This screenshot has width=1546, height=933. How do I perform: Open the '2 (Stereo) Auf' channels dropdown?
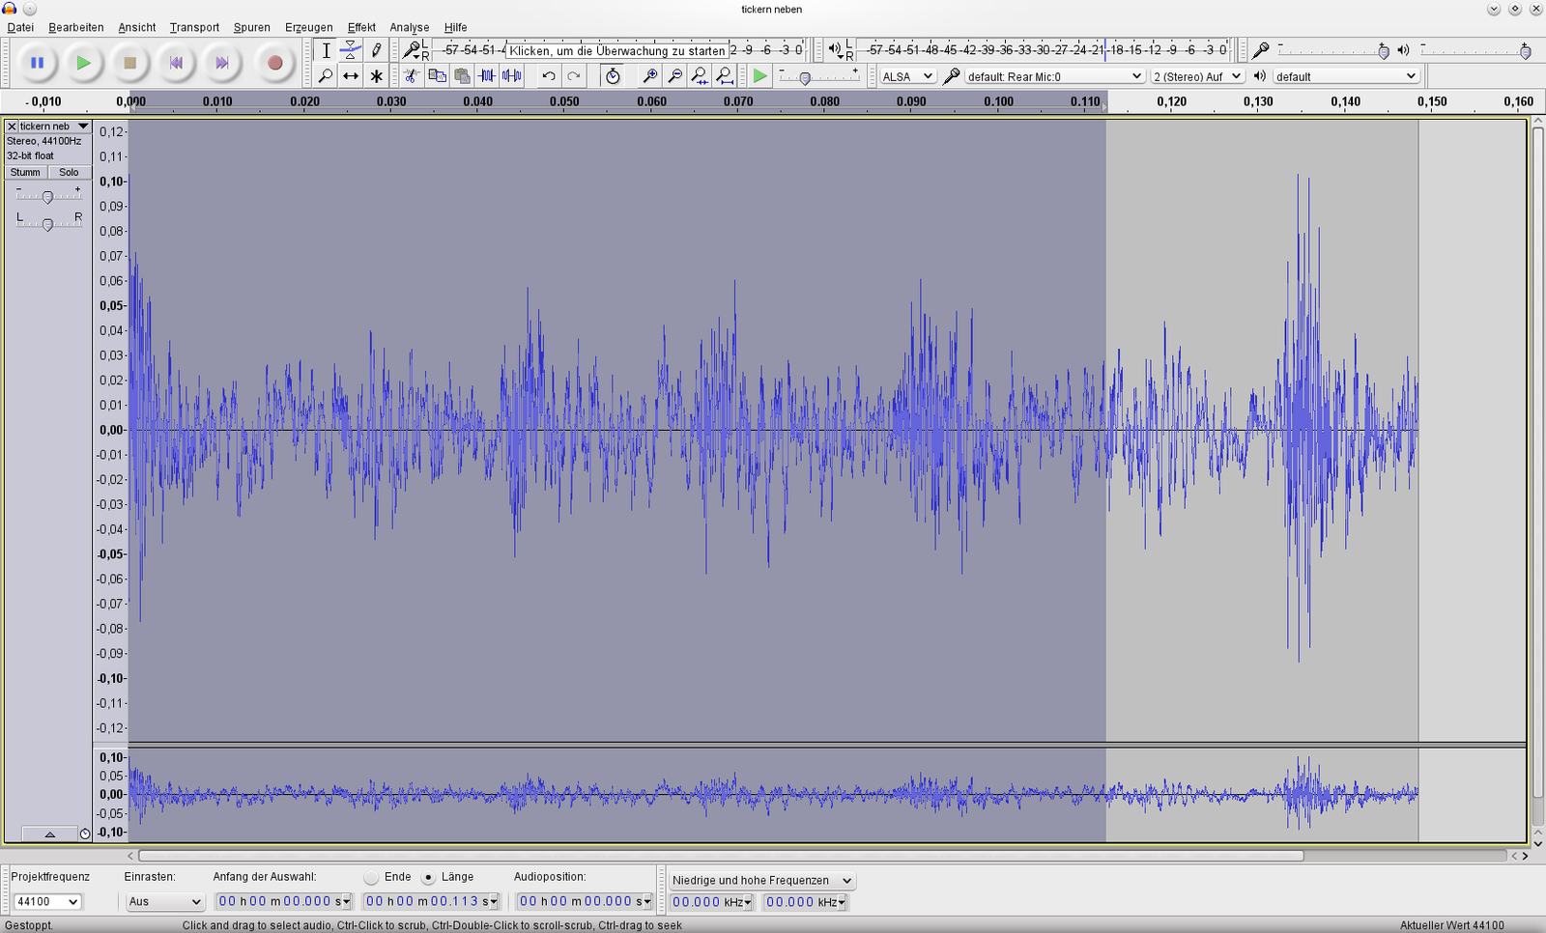click(1196, 76)
